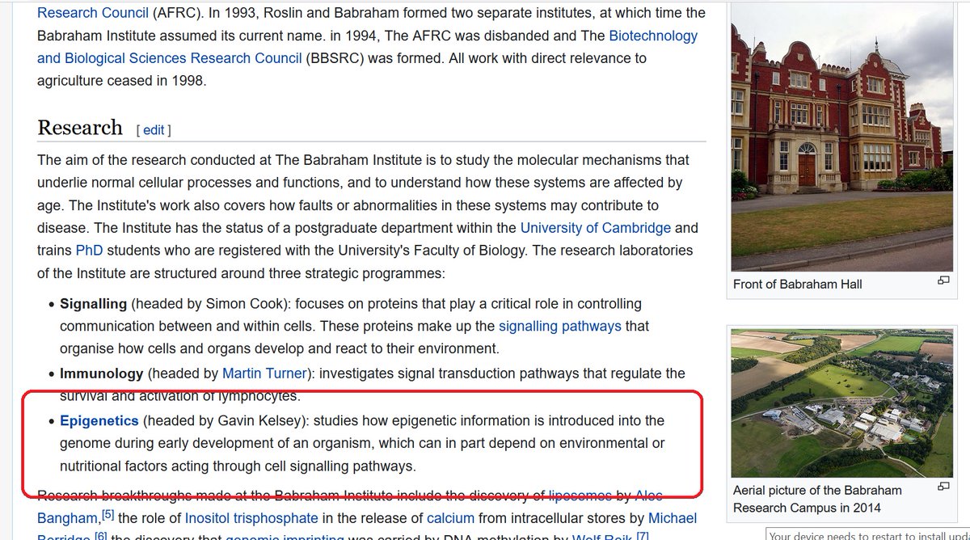This screenshot has width=970, height=540.
Task: Click the Research section heading
Action: (80, 128)
